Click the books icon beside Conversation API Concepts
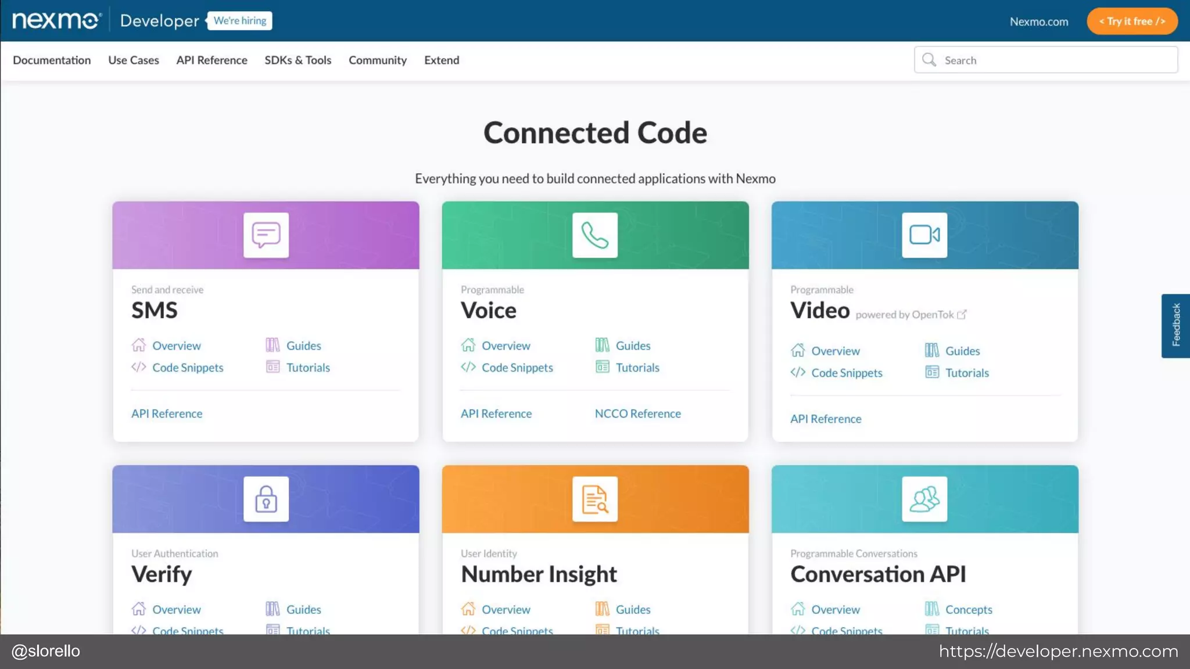The width and height of the screenshot is (1190, 669). point(931,609)
